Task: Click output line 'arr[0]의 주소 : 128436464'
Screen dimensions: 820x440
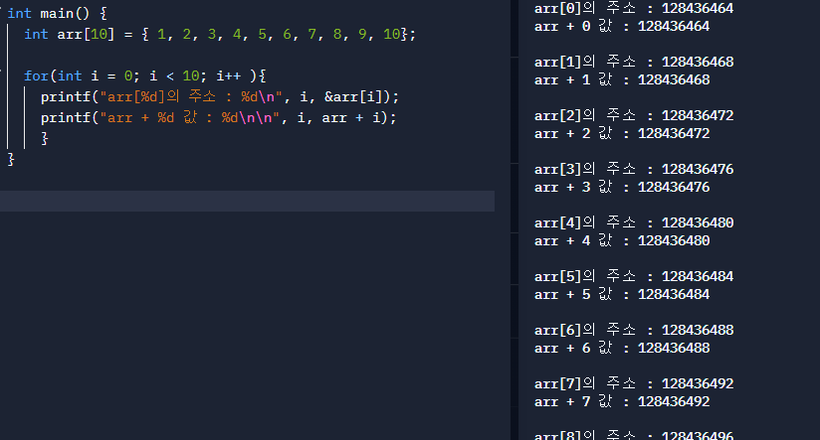Action: click(x=634, y=8)
